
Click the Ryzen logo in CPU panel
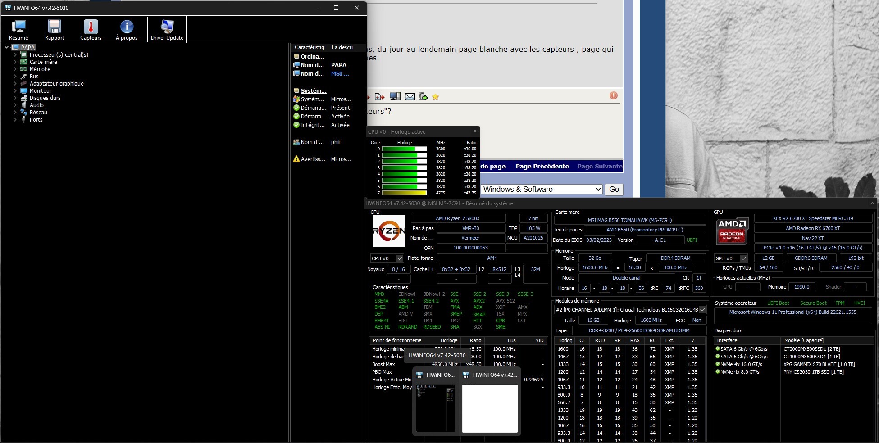coord(389,231)
